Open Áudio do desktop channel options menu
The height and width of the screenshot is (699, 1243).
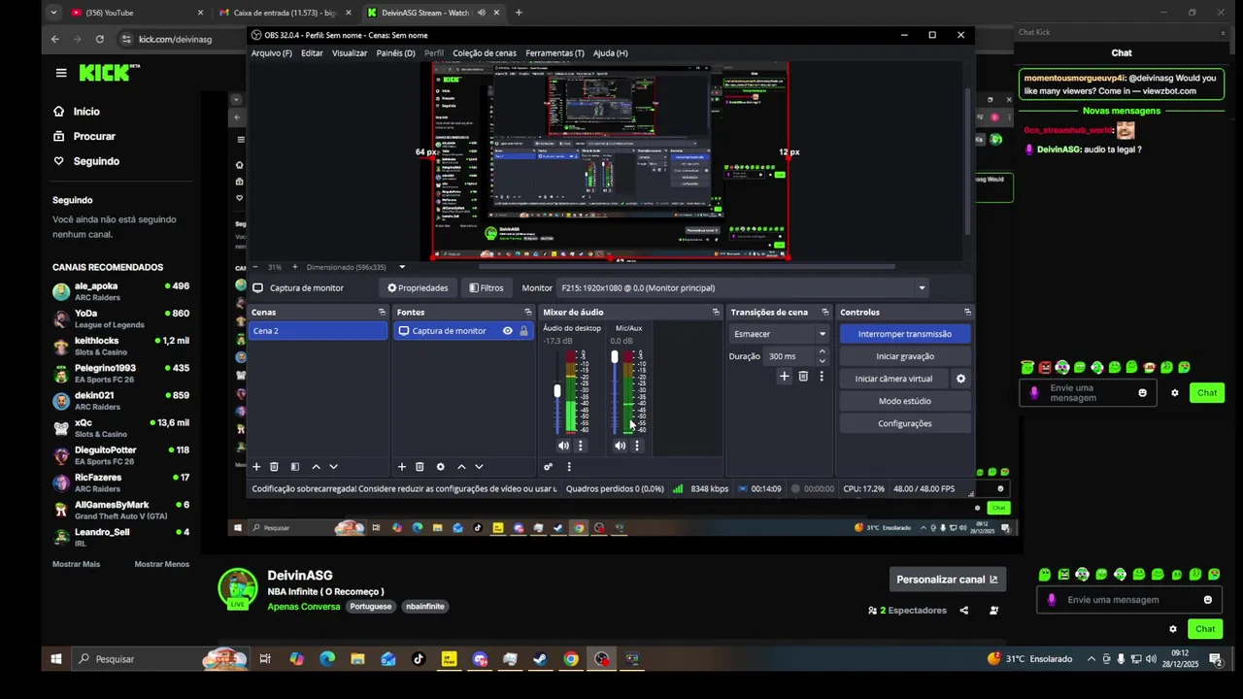(581, 446)
